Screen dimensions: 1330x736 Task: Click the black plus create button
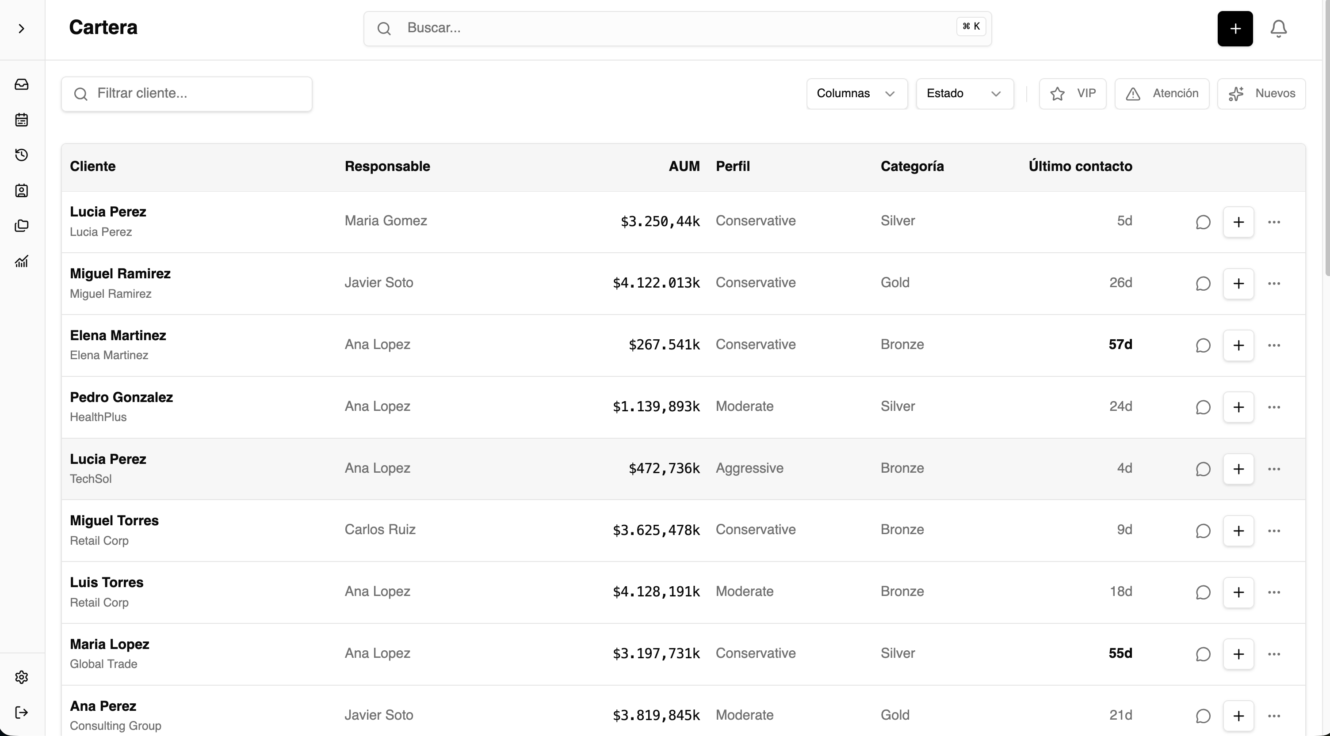(x=1235, y=28)
